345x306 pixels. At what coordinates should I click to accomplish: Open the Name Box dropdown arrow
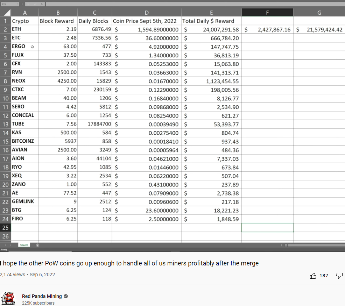coord(17,4)
